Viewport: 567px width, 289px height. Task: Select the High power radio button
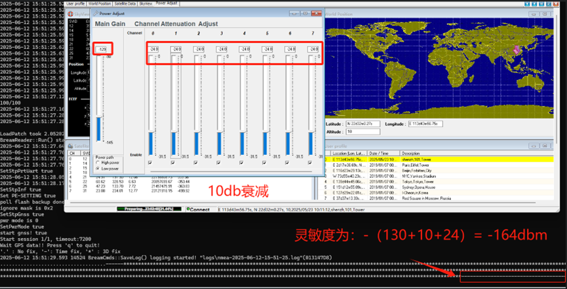[x=98, y=163]
